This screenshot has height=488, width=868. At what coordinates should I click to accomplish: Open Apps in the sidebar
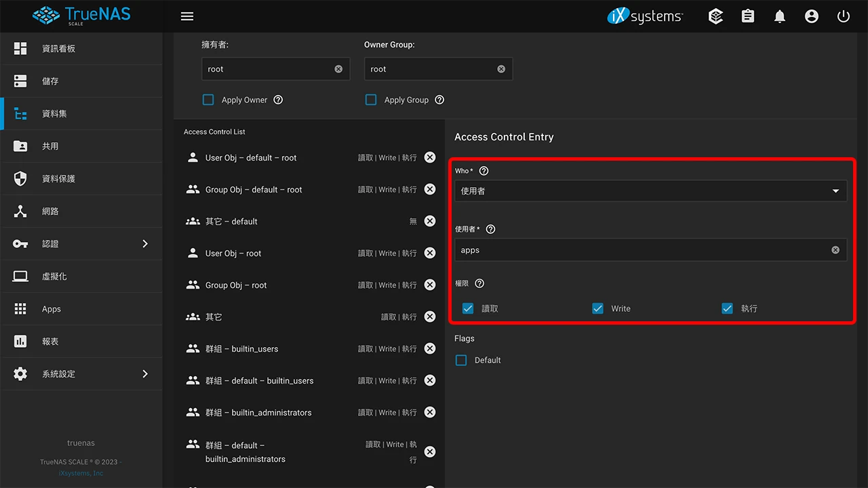tap(52, 309)
